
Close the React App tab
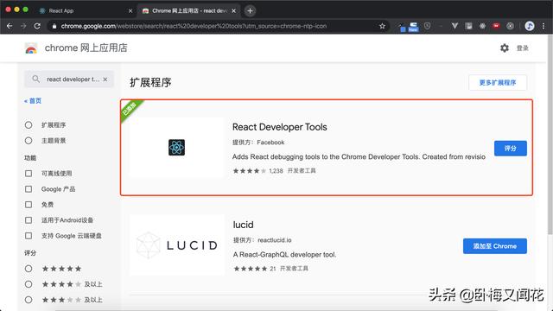coord(130,11)
